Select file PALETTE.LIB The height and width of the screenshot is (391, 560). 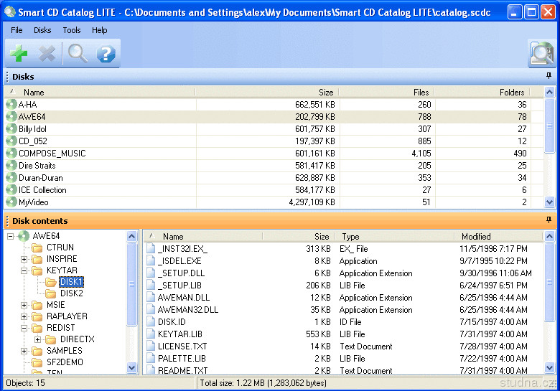click(182, 359)
